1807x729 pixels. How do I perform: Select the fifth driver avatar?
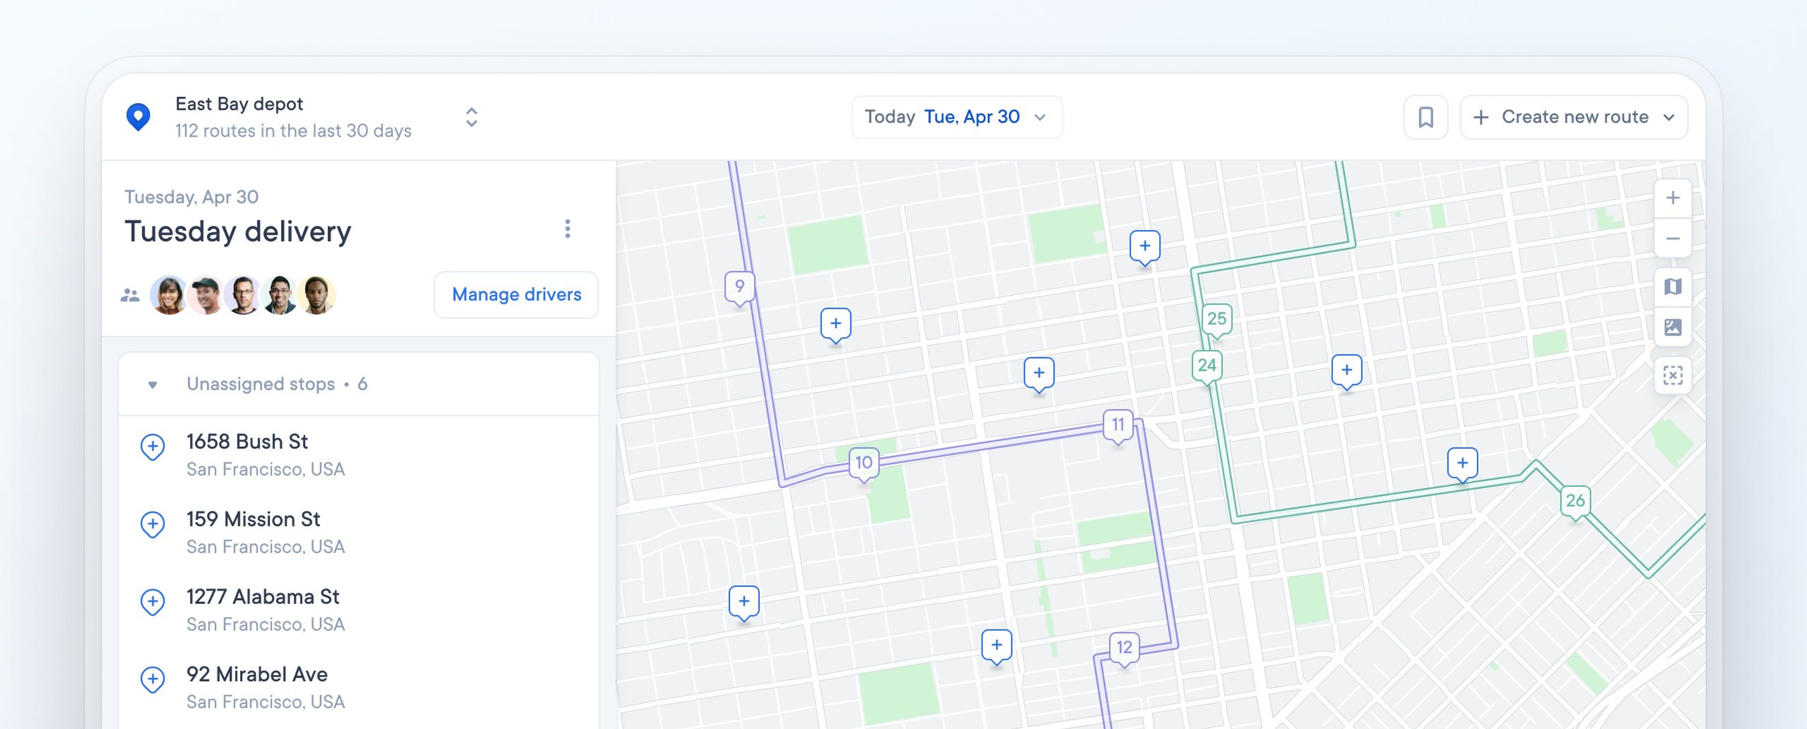click(x=317, y=294)
